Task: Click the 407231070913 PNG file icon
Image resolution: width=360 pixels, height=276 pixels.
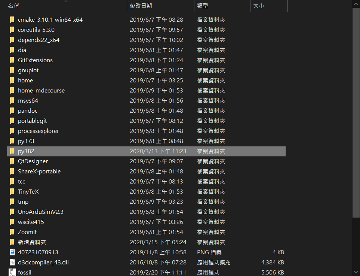Action: 12,252
